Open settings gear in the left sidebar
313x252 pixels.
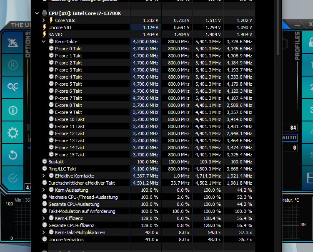click(13, 133)
